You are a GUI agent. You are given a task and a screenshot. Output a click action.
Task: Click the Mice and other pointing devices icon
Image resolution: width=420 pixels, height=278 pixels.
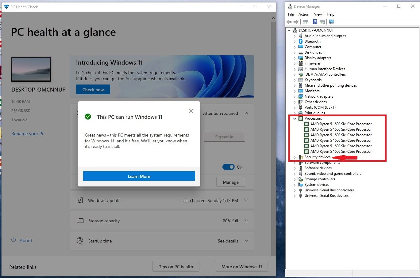point(301,85)
